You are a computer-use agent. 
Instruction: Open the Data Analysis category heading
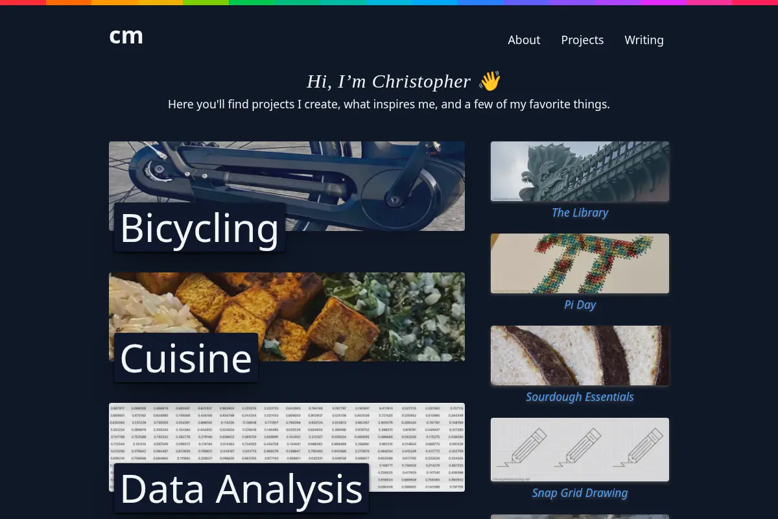[x=241, y=488]
